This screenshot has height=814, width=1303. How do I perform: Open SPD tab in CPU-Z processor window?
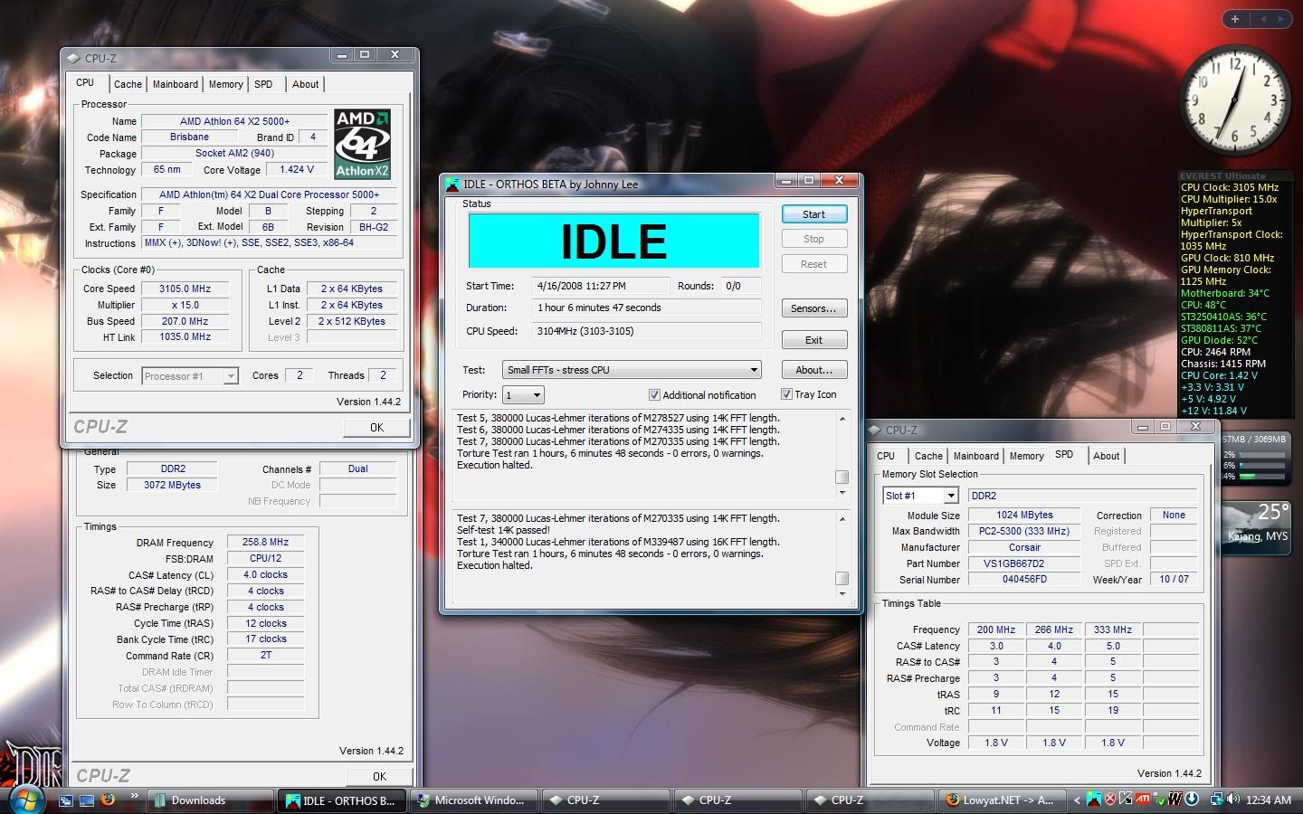(x=263, y=84)
